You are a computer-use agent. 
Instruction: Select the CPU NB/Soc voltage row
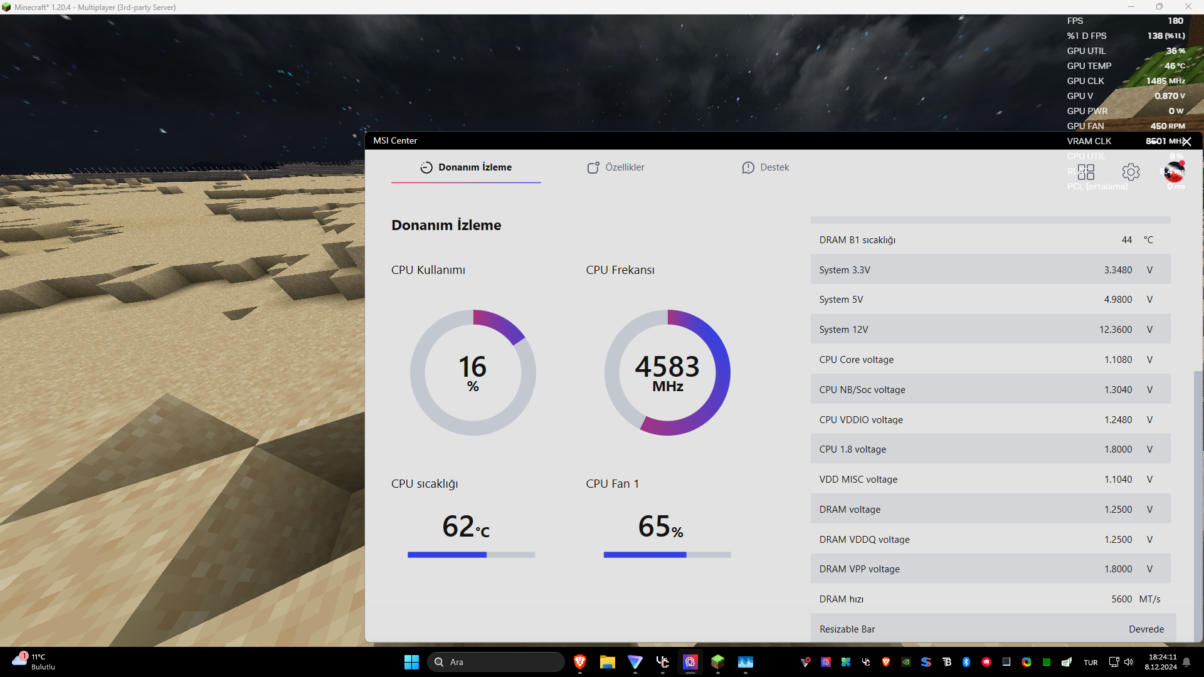coord(990,389)
